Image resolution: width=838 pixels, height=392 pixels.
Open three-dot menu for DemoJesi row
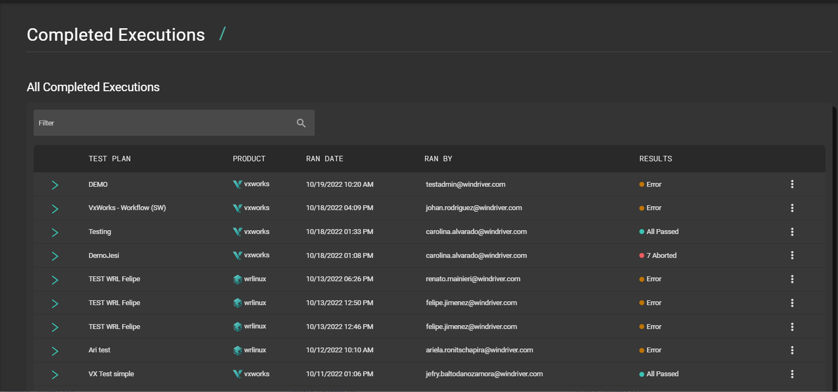[x=792, y=255]
